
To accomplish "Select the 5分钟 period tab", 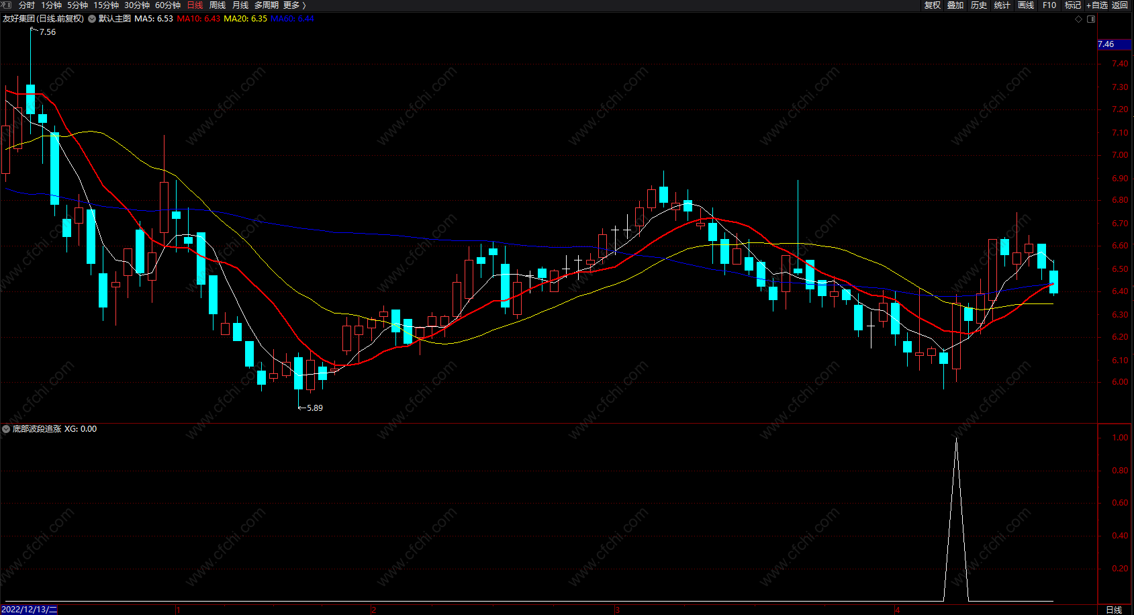I will click(77, 5).
